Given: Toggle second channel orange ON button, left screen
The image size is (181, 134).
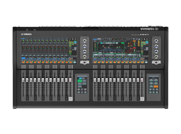Looking at the screenshot, I should point(27,62).
